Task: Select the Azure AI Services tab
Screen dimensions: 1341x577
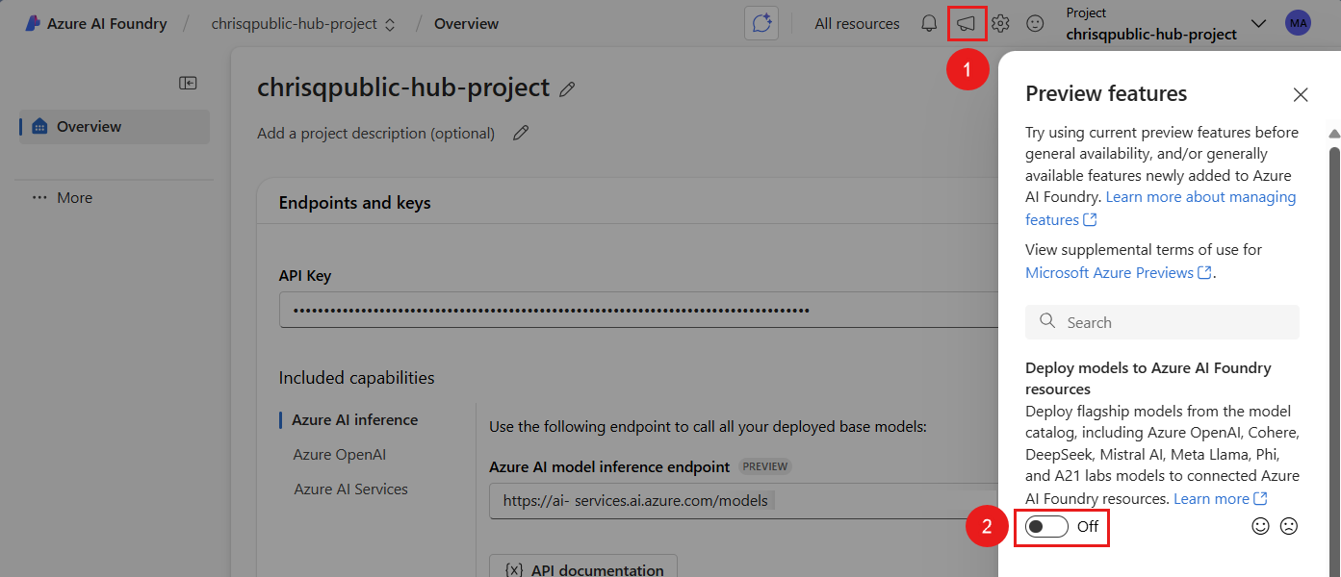Action: point(350,489)
